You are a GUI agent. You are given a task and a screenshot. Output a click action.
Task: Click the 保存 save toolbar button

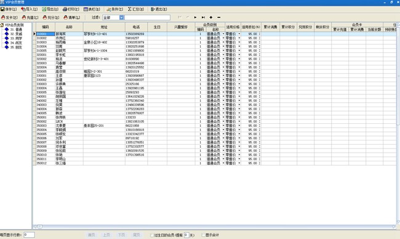(9, 9)
